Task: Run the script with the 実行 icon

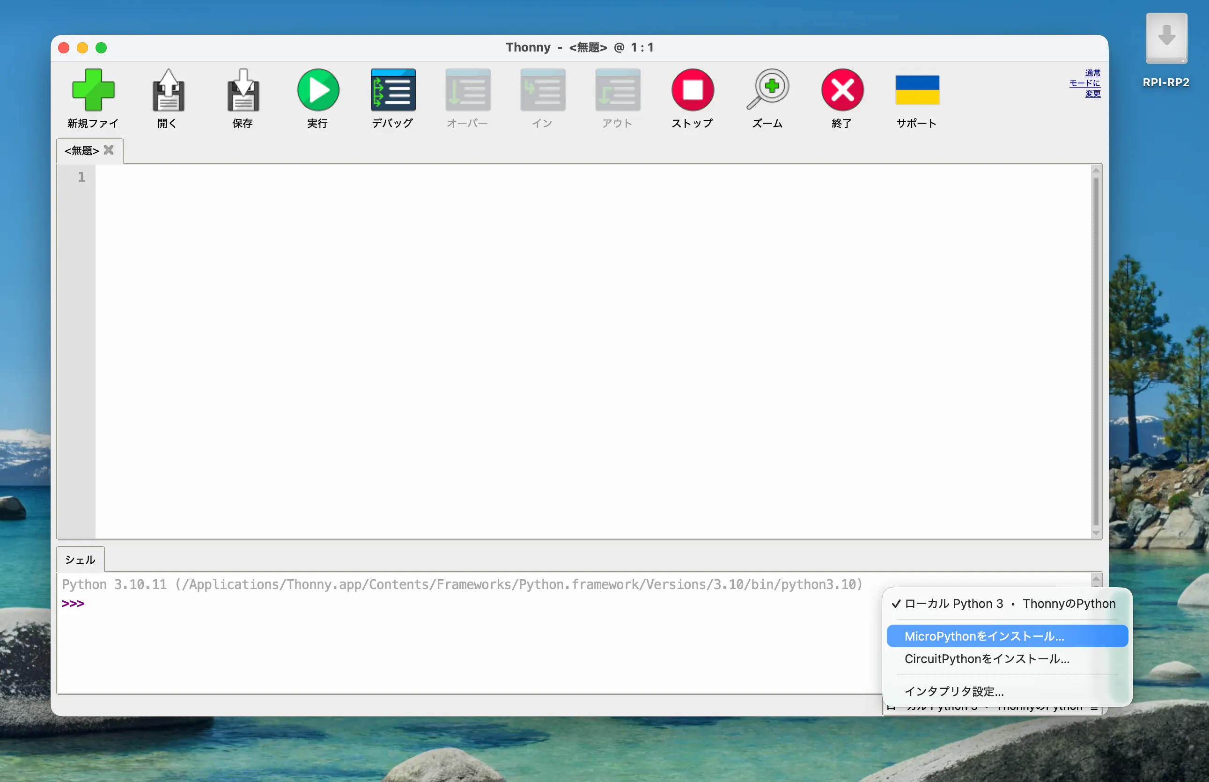Action: click(x=318, y=90)
